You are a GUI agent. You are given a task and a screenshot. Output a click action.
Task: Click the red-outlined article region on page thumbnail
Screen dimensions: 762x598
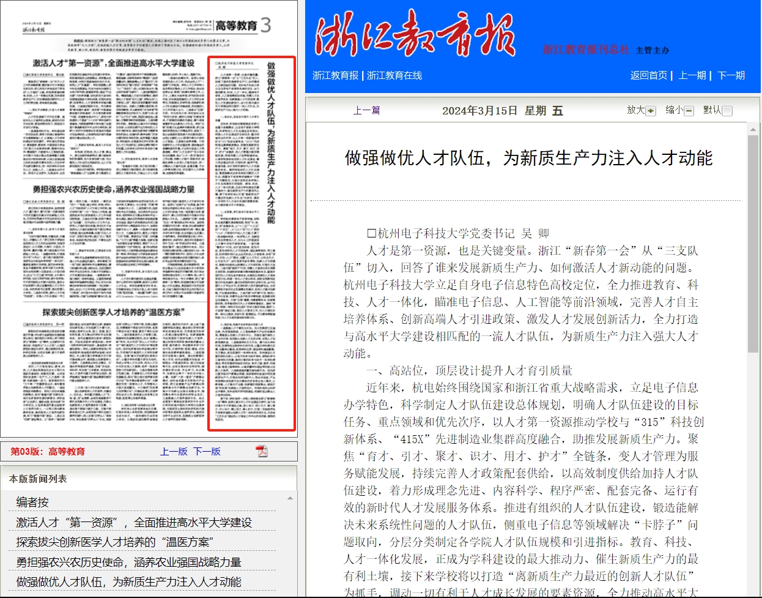coord(252,244)
